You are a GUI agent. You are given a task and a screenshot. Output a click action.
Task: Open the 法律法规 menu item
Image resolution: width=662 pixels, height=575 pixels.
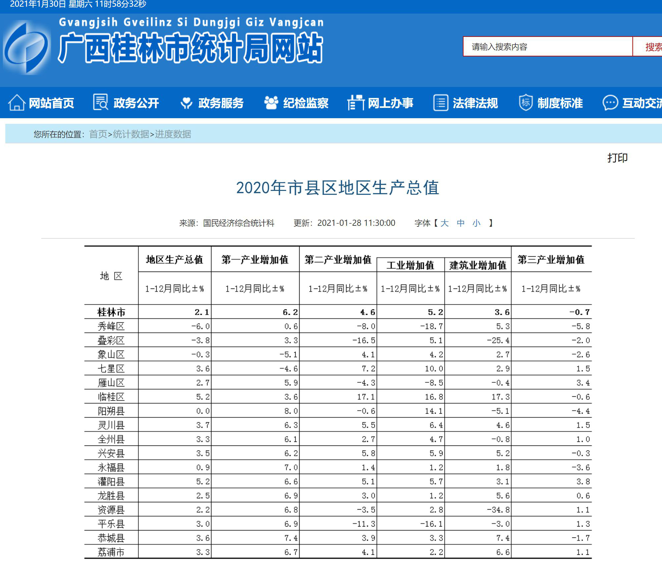click(x=475, y=103)
